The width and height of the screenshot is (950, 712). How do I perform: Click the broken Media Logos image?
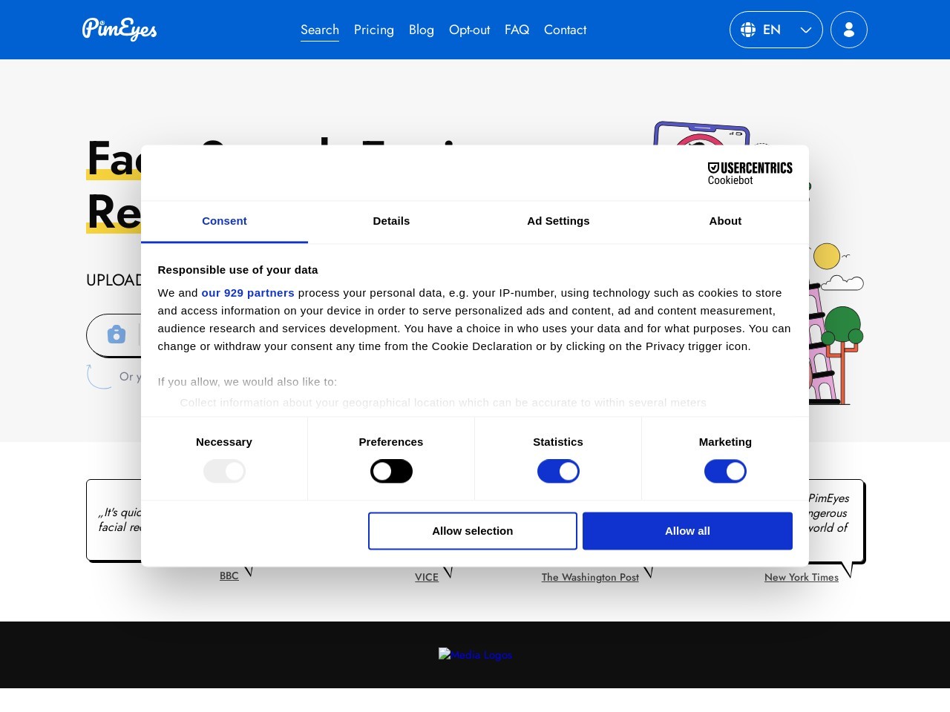coord(475,654)
